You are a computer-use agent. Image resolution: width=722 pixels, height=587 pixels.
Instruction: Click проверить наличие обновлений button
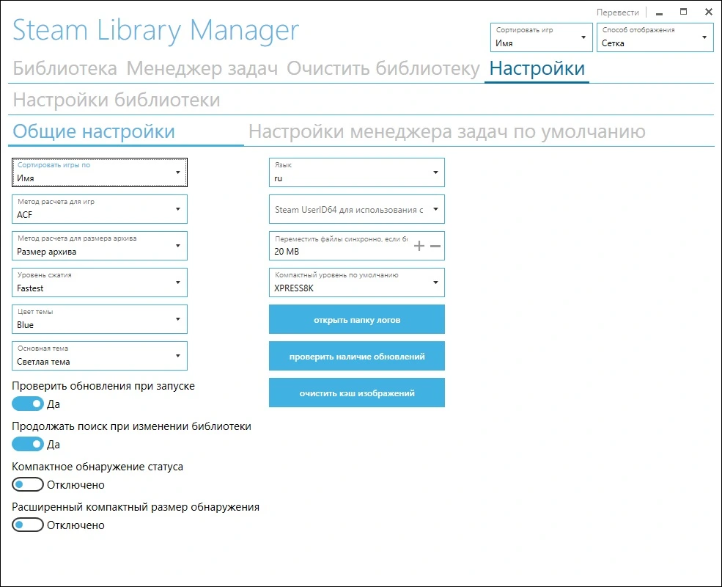[357, 356]
